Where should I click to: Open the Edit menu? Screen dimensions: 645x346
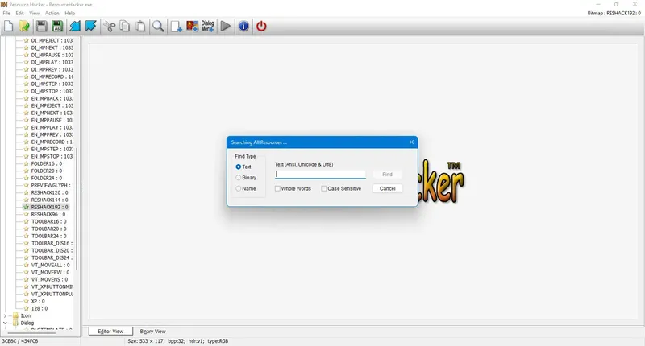pos(19,13)
